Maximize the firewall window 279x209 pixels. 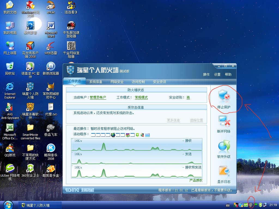(x=225, y=66)
